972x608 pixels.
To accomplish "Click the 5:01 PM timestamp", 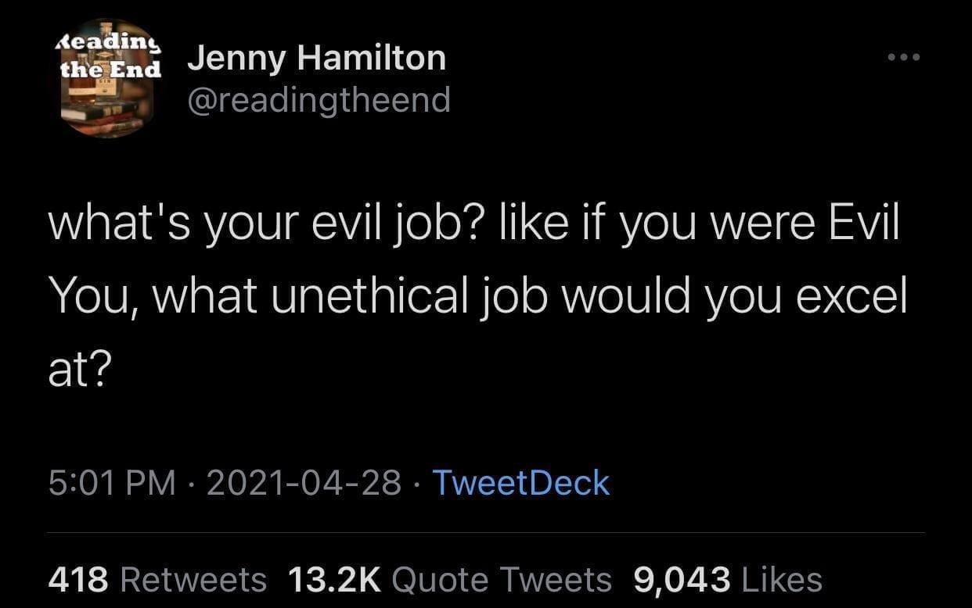I will coord(112,482).
